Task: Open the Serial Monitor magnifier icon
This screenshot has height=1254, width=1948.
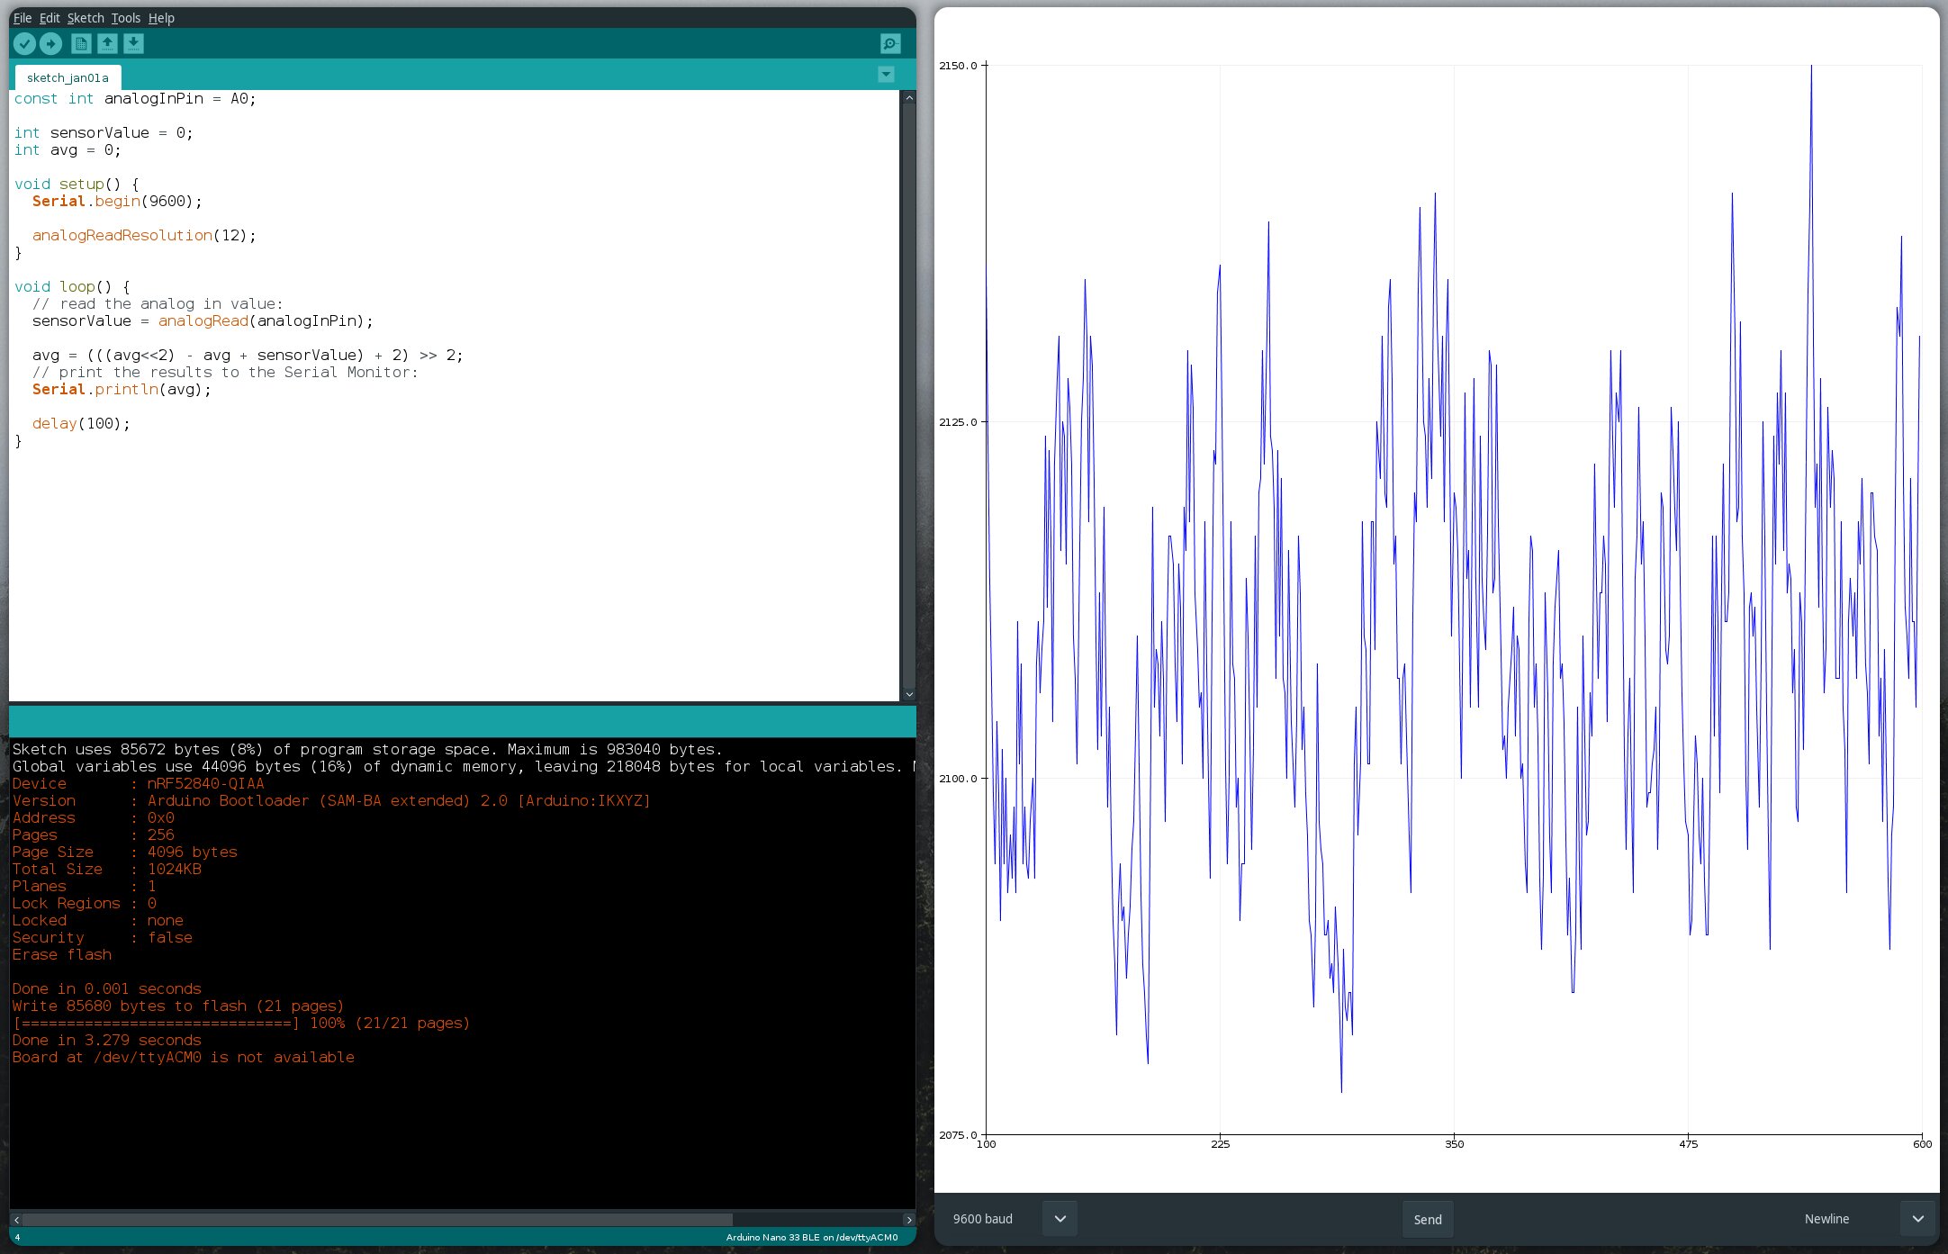Action: click(x=889, y=43)
